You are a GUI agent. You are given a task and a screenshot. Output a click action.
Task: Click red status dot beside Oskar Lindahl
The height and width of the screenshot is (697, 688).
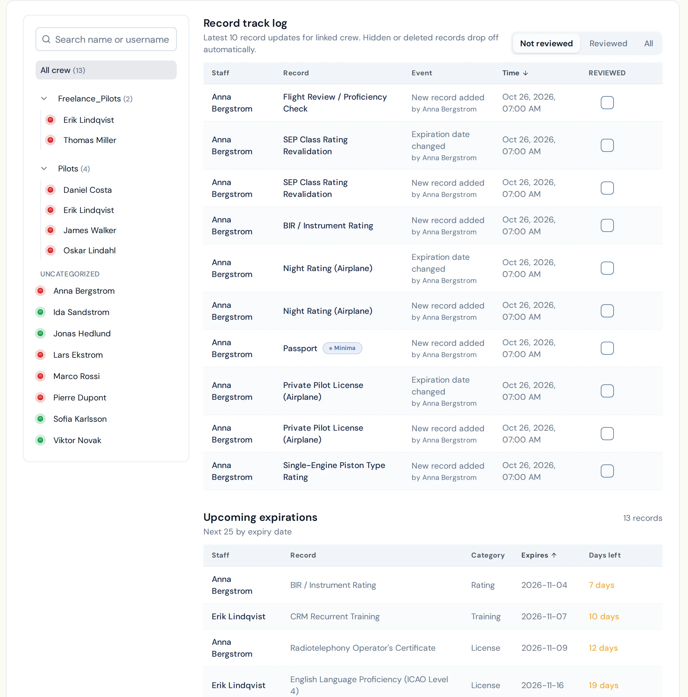pos(50,250)
